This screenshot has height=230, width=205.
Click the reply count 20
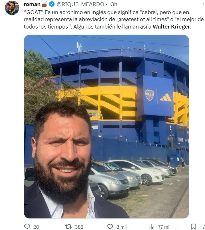click(x=36, y=227)
